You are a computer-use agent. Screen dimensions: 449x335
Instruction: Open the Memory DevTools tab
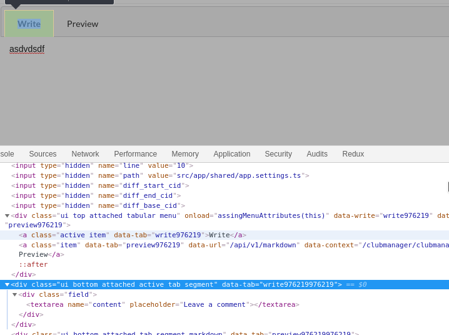[185, 154]
